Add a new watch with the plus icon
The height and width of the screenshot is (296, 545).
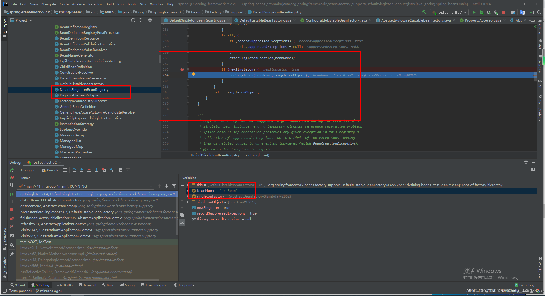(x=182, y=186)
